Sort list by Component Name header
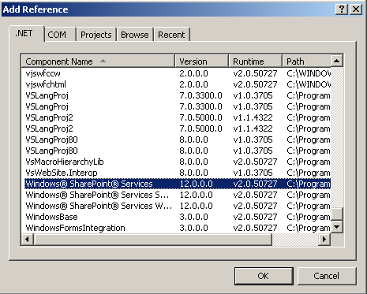The height and width of the screenshot is (294, 367). (x=98, y=61)
